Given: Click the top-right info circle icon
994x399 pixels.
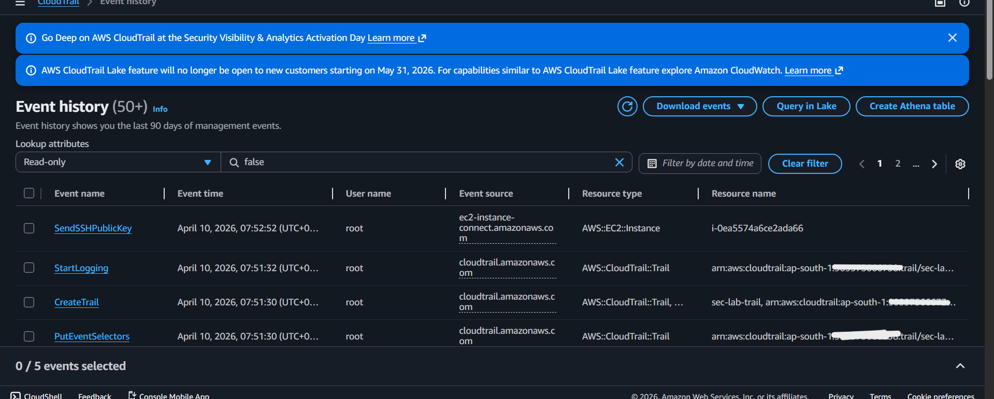Looking at the screenshot, I should 964,3.
